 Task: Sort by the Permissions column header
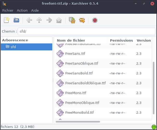point(121,40)
